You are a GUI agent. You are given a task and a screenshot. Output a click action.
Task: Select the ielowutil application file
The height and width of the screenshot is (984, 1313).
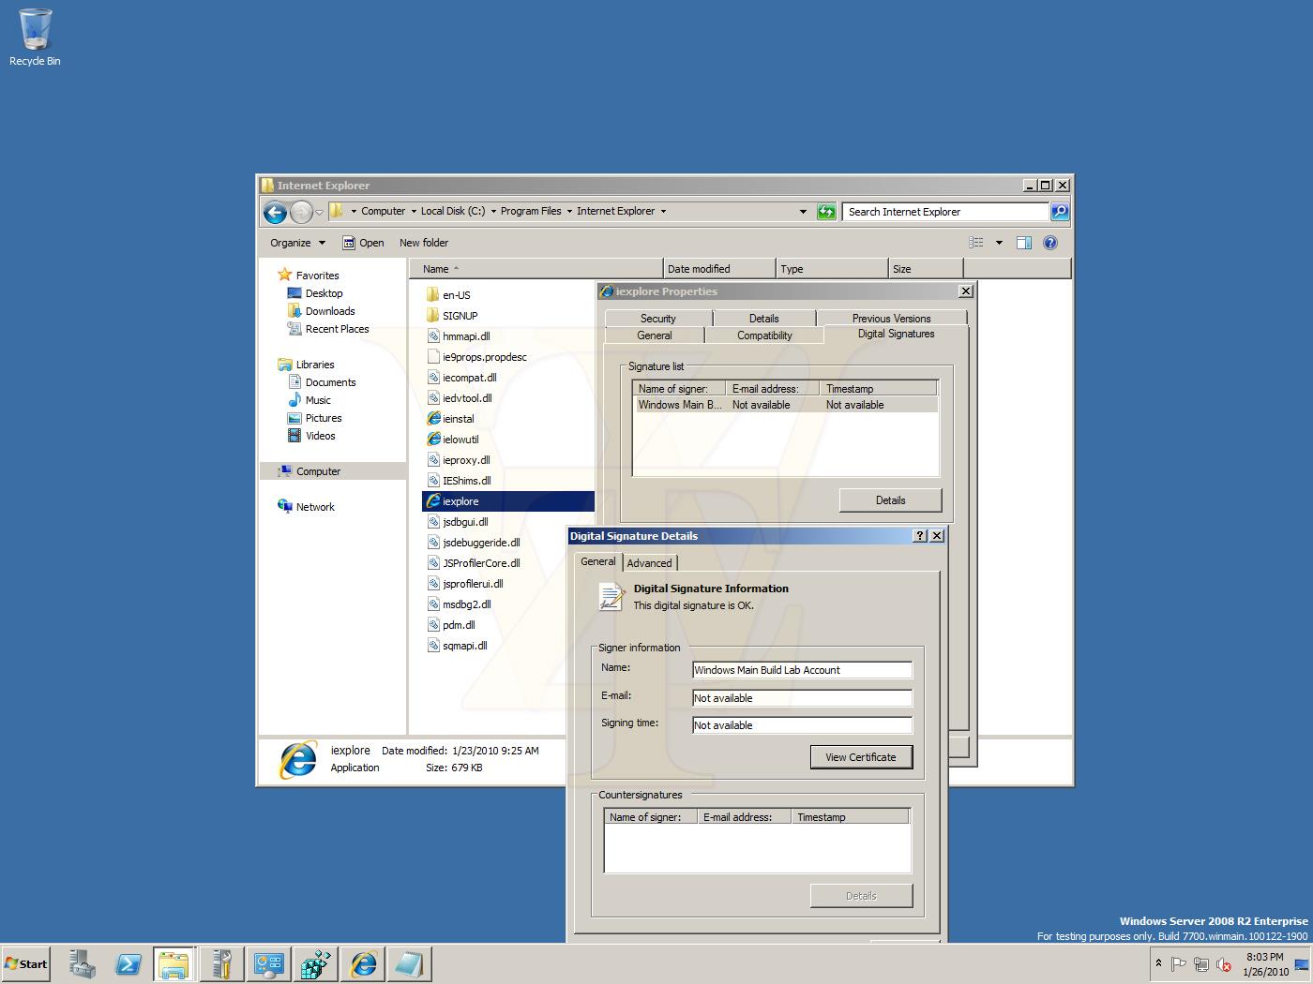point(453,440)
